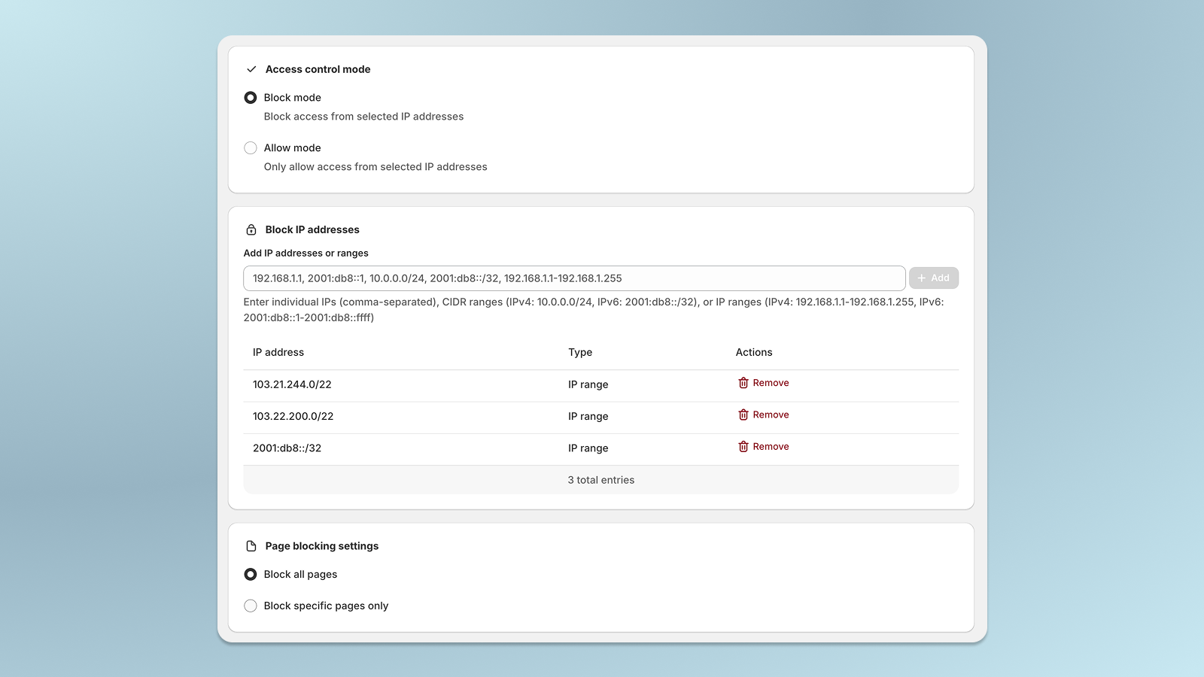Click the checkmark icon beside Access control mode
The height and width of the screenshot is (677, 1204).
pyautogui.click(x=251, y=69)
